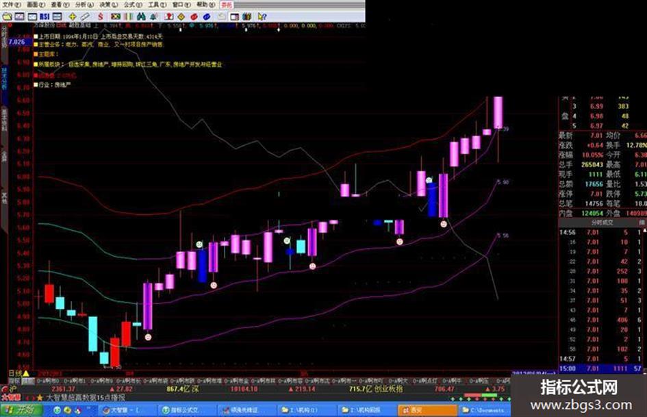Screen dimensions: 647x417
Task: Click the Windows 开始 start button
Action: pos(21,410)
